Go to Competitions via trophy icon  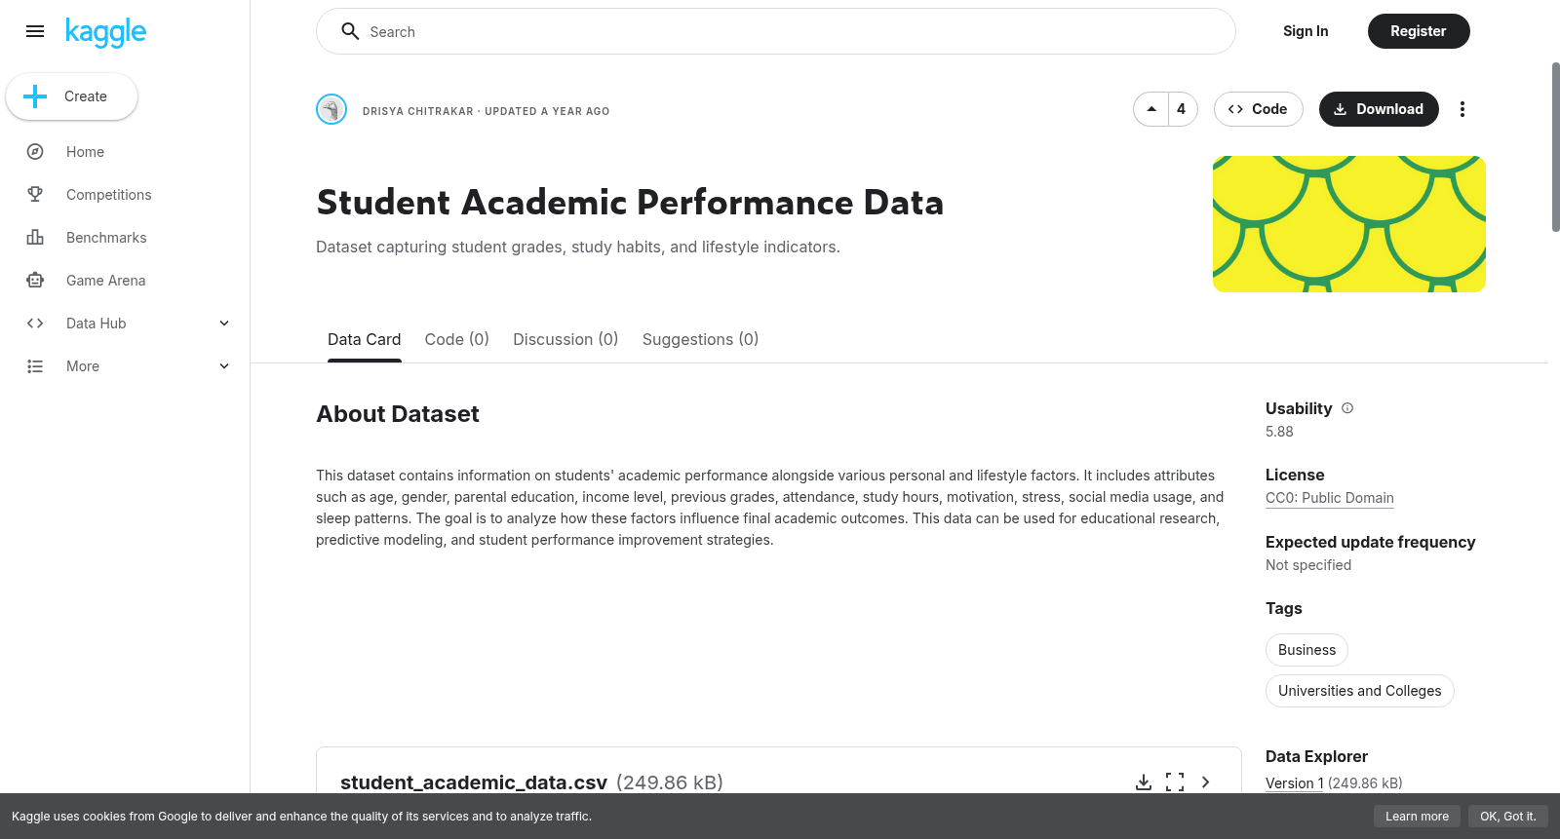(35, 195)
